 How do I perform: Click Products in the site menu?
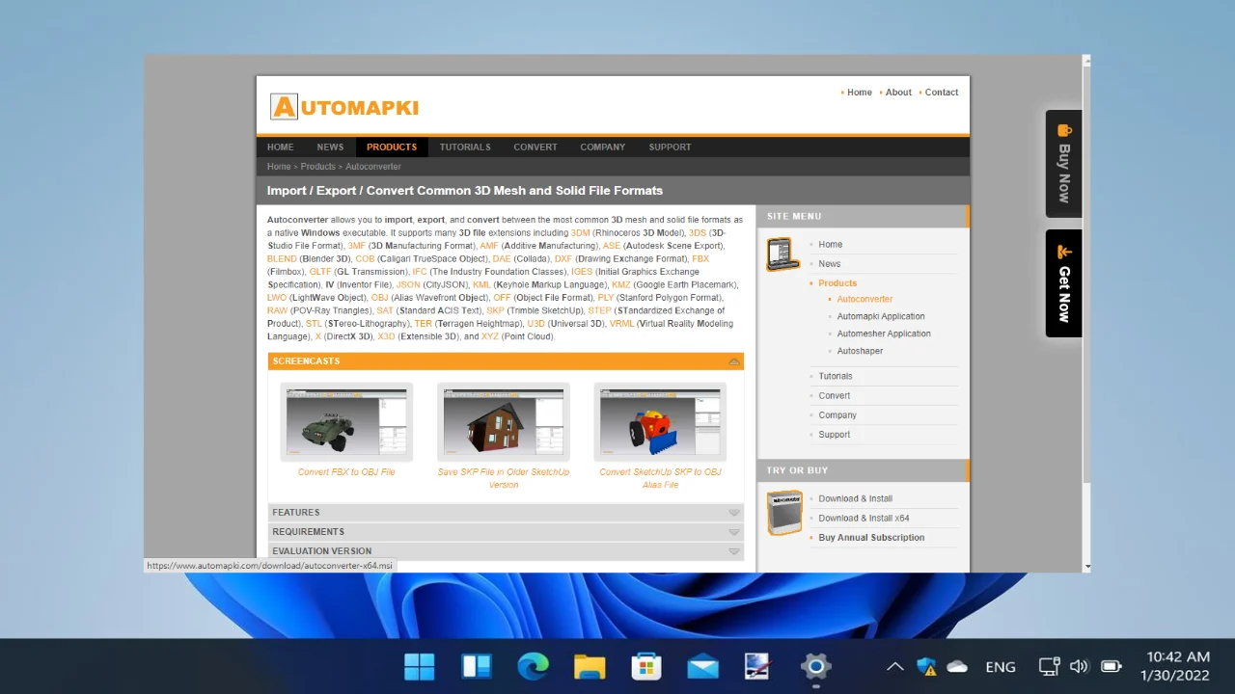pyautogui.click(x=837, y=283)
